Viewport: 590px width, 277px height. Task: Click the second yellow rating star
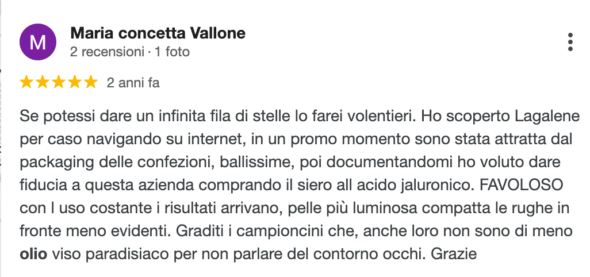(x=43, y=83)
